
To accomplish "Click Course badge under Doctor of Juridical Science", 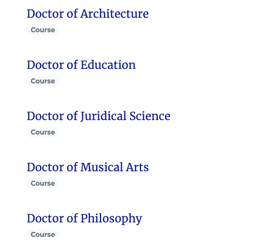I will (43, 132).
